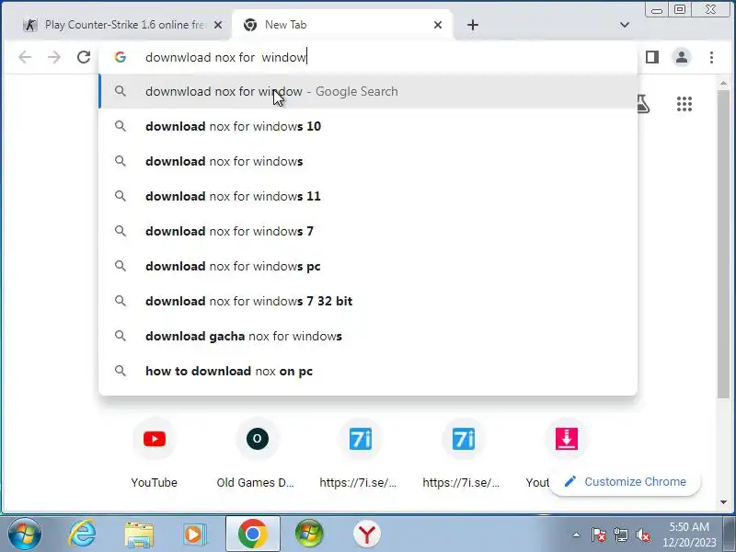
Task: Select suggestion 'download nox for windows 10'
Action: 368,126
